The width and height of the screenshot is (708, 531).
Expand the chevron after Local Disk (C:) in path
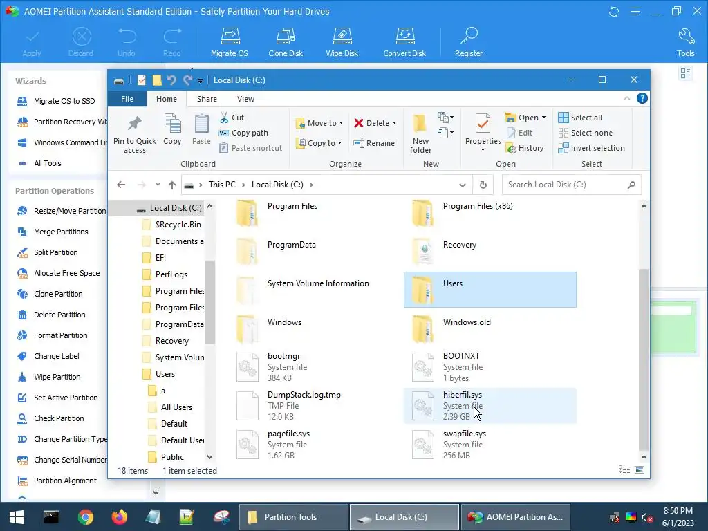(x=311, y=185)
